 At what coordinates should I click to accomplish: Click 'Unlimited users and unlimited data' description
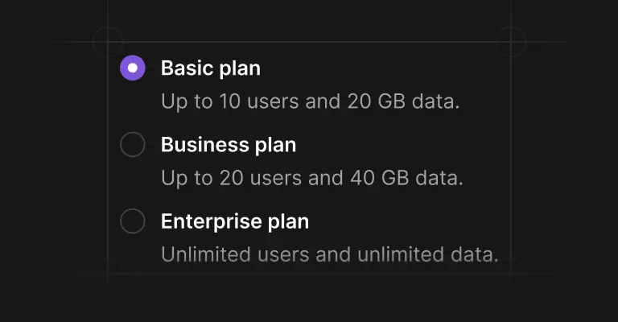click(329, 254)
